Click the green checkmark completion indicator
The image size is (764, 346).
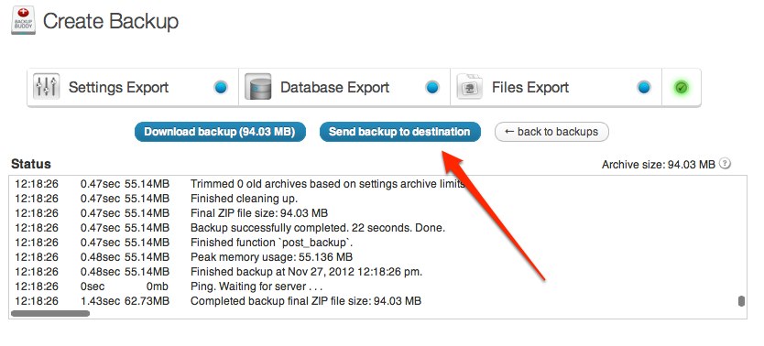681,88
